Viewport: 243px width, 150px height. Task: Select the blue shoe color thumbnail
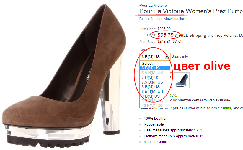coord(182,80)
